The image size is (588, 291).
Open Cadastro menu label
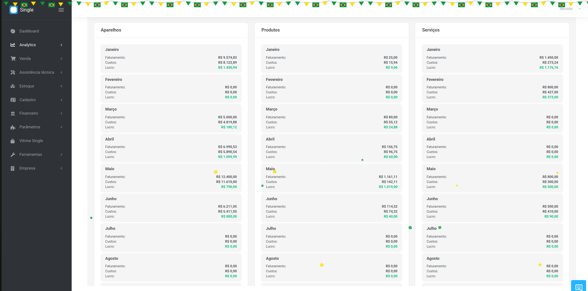28,100
